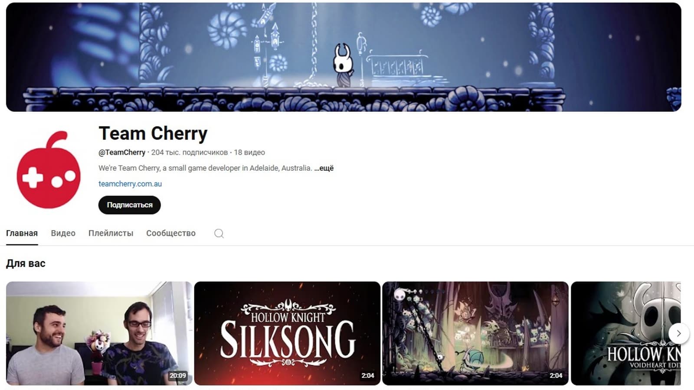Click the Для вас section heading
Image resolution: width=694 pixels, height=390 pixels.
tap(26, 263)
